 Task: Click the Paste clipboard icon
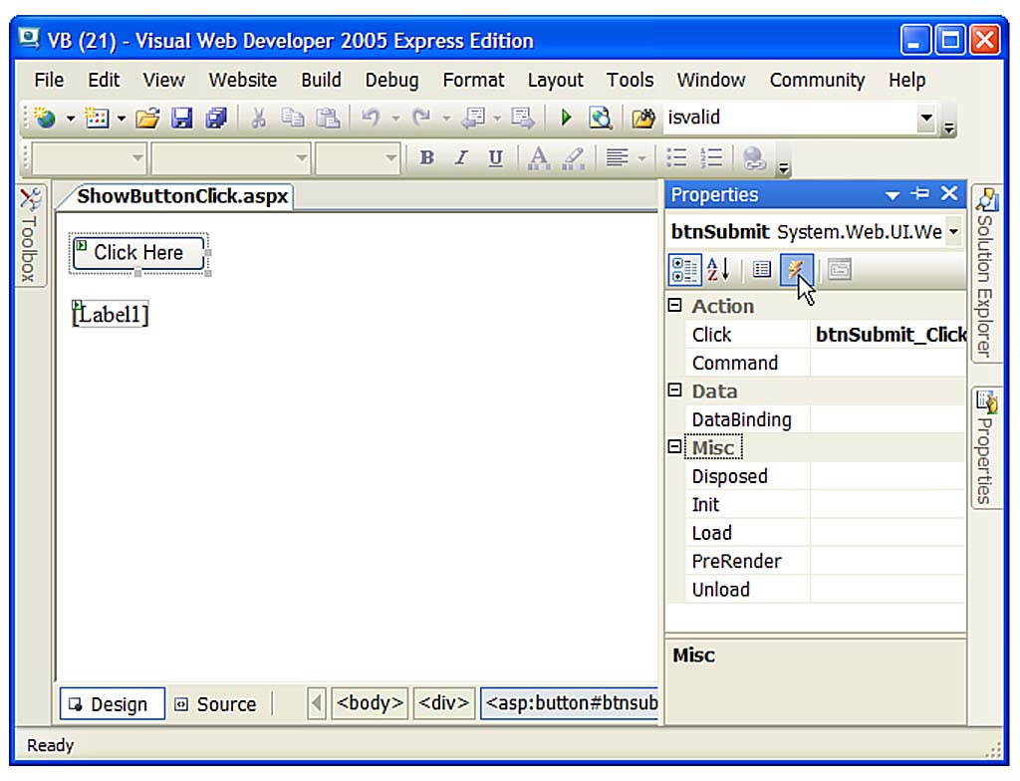(x=328, y=118)
